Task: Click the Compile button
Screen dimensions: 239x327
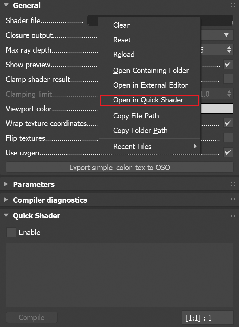Action: [x=31, y=317]
